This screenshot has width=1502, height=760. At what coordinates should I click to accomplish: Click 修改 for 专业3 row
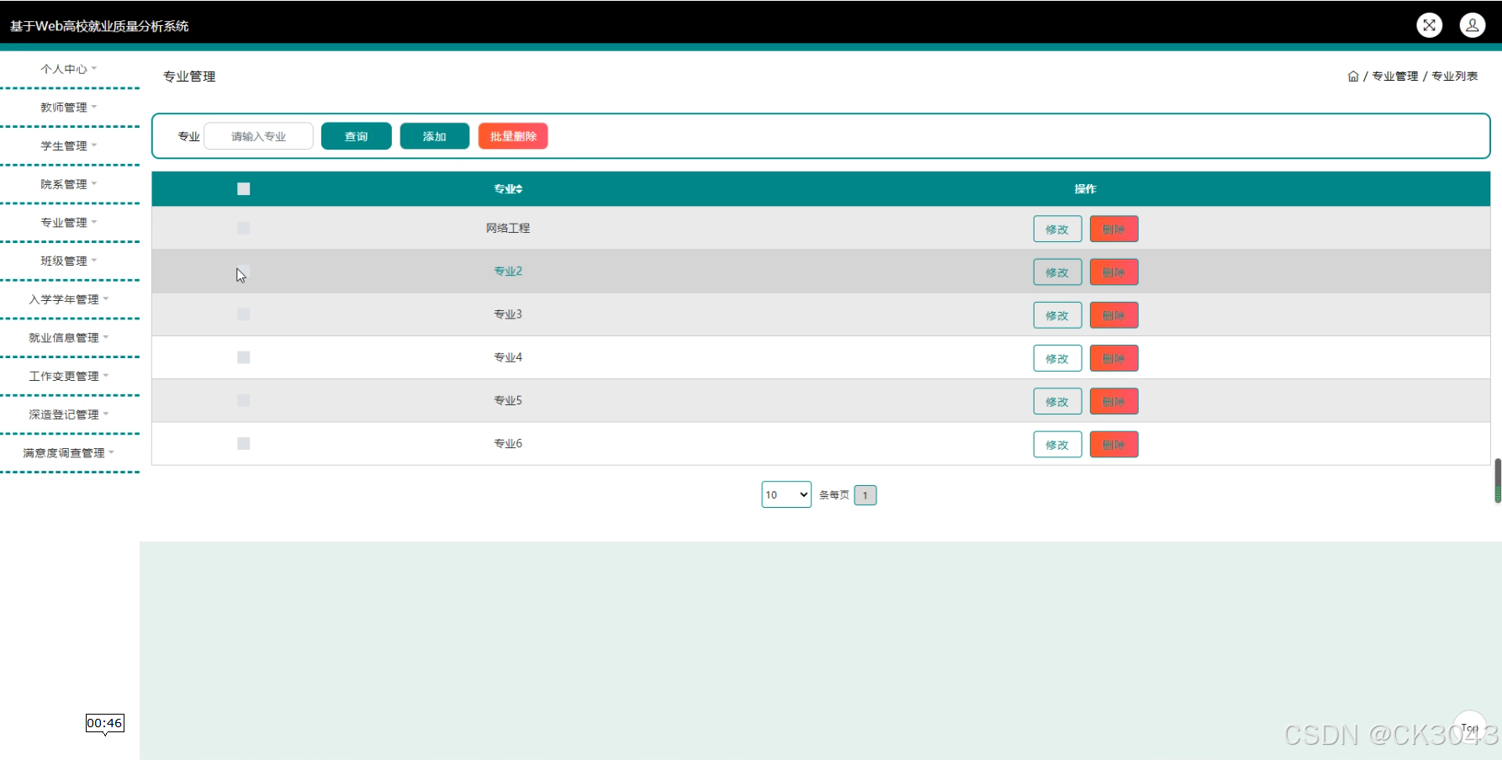click(x=1057, y=315)
